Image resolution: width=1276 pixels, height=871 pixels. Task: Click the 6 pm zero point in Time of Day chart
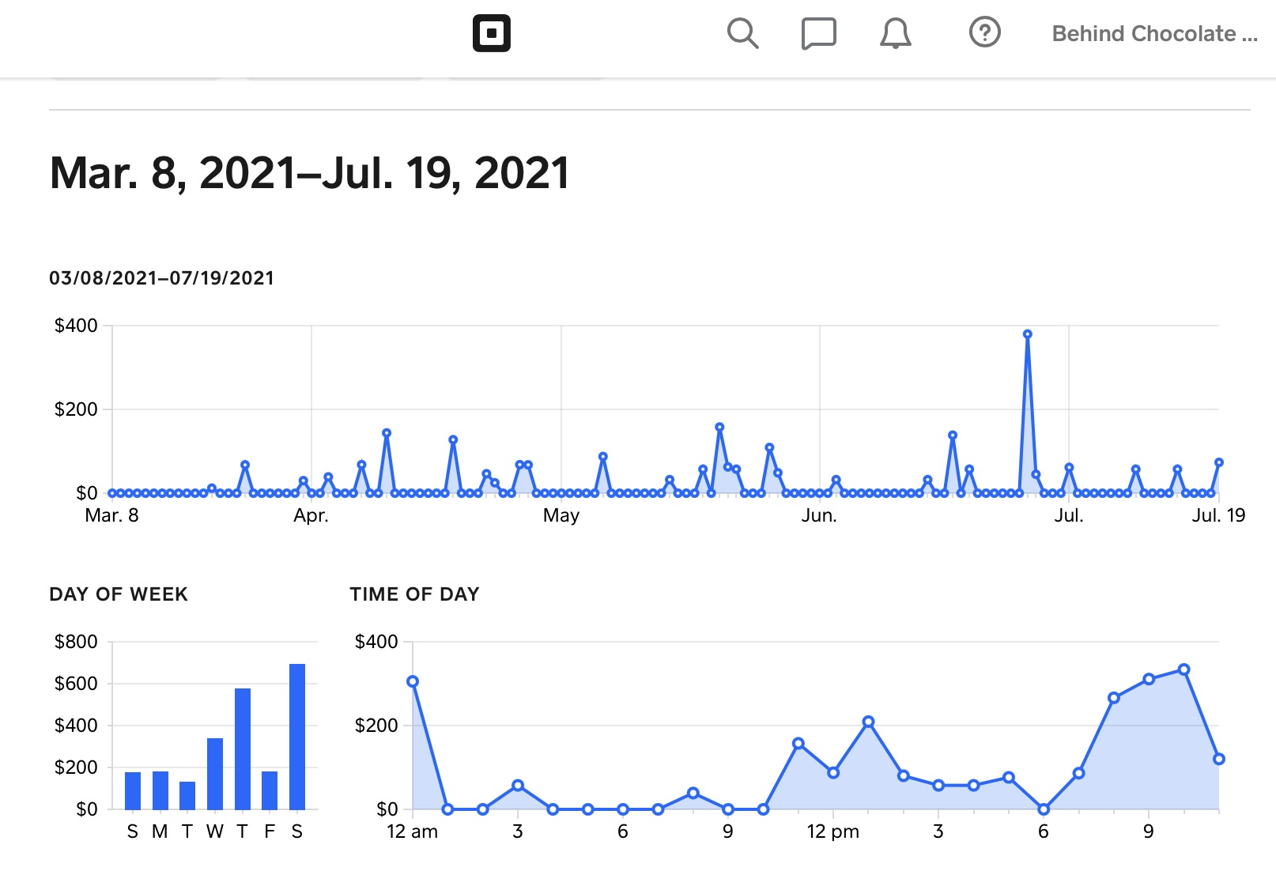click(1044, 809)
